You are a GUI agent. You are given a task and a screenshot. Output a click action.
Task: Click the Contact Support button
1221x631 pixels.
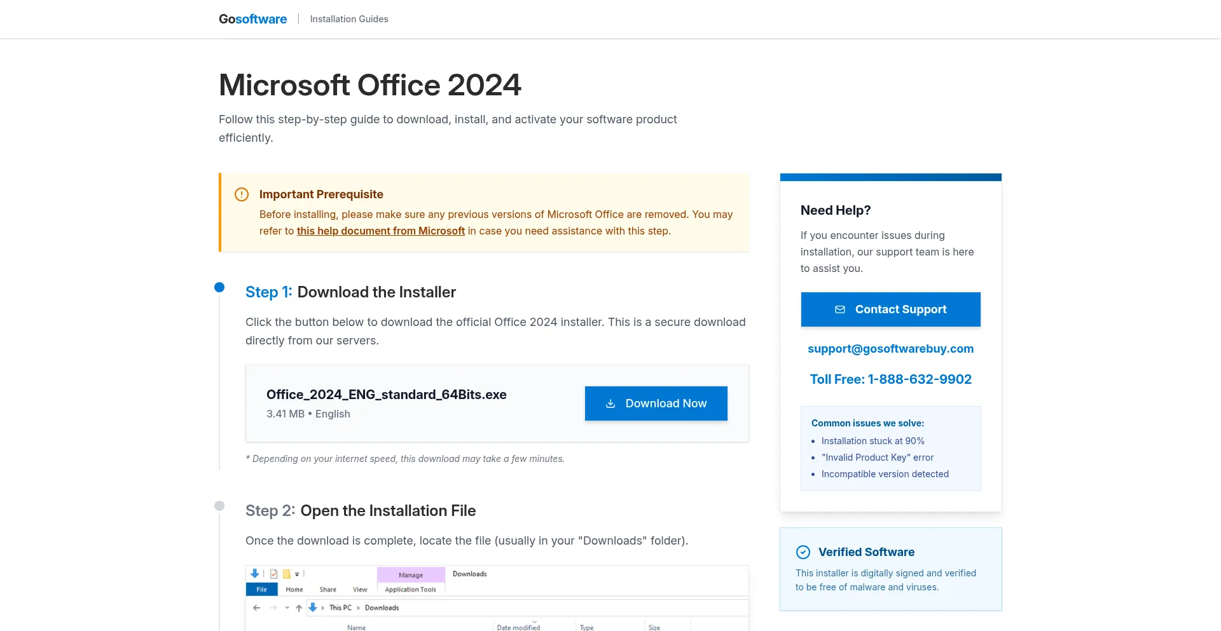(x=890, y=309)
